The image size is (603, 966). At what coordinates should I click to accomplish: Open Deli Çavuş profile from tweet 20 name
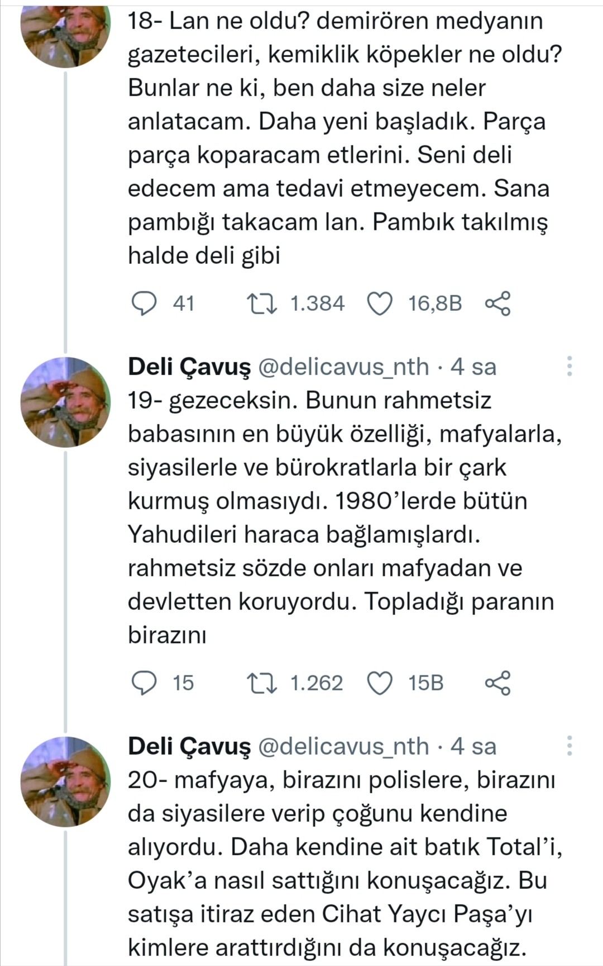(x=189, y=746)
